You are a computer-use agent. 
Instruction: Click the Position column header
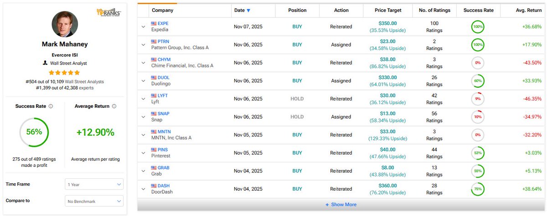tap(297, 10)
